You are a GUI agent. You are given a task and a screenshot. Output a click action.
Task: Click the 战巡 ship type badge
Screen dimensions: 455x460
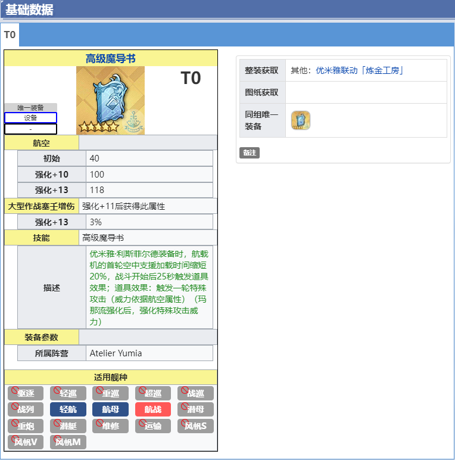[195, 393]
